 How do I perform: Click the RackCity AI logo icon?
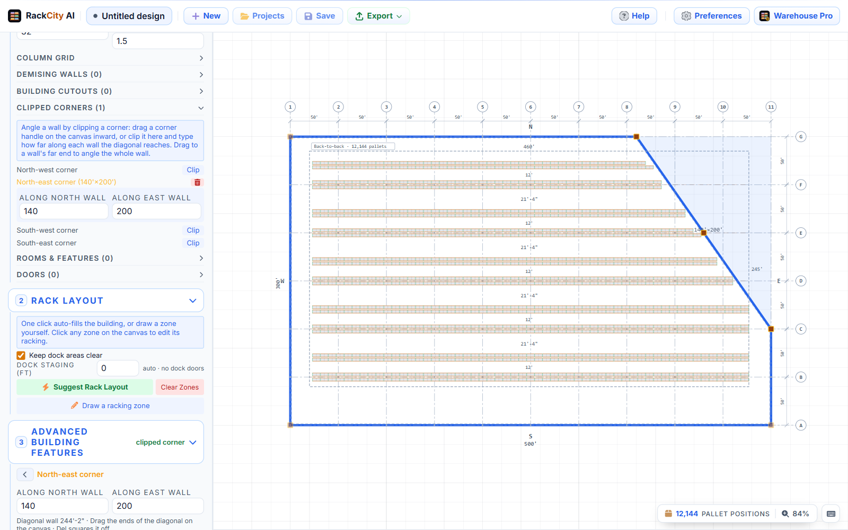14,16
